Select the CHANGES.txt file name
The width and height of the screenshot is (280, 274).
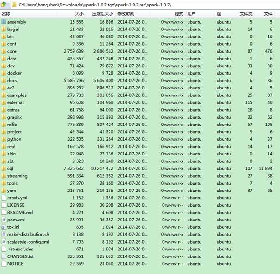click(20, 256)
